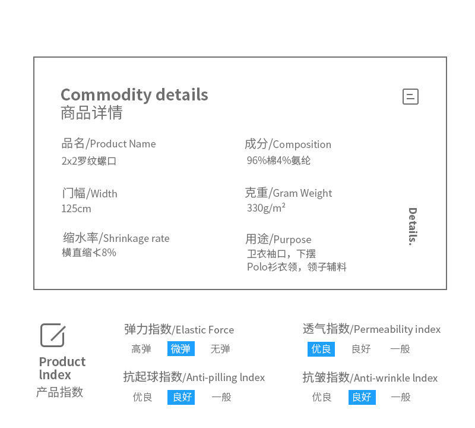Click the 125cm width value

coord(76,209)
